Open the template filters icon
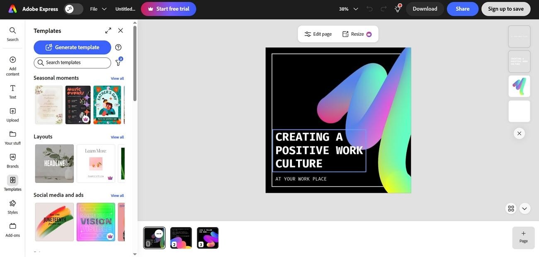This screenshot has width=539, height=257. coord(118,63)
